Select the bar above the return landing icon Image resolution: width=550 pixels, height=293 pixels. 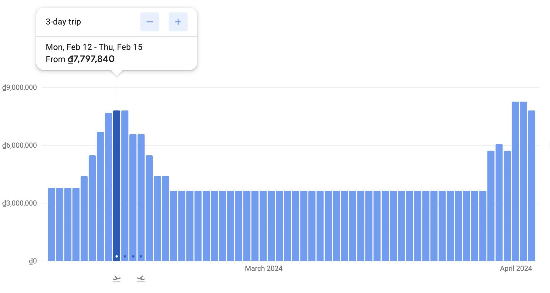(x=141, y=198)
